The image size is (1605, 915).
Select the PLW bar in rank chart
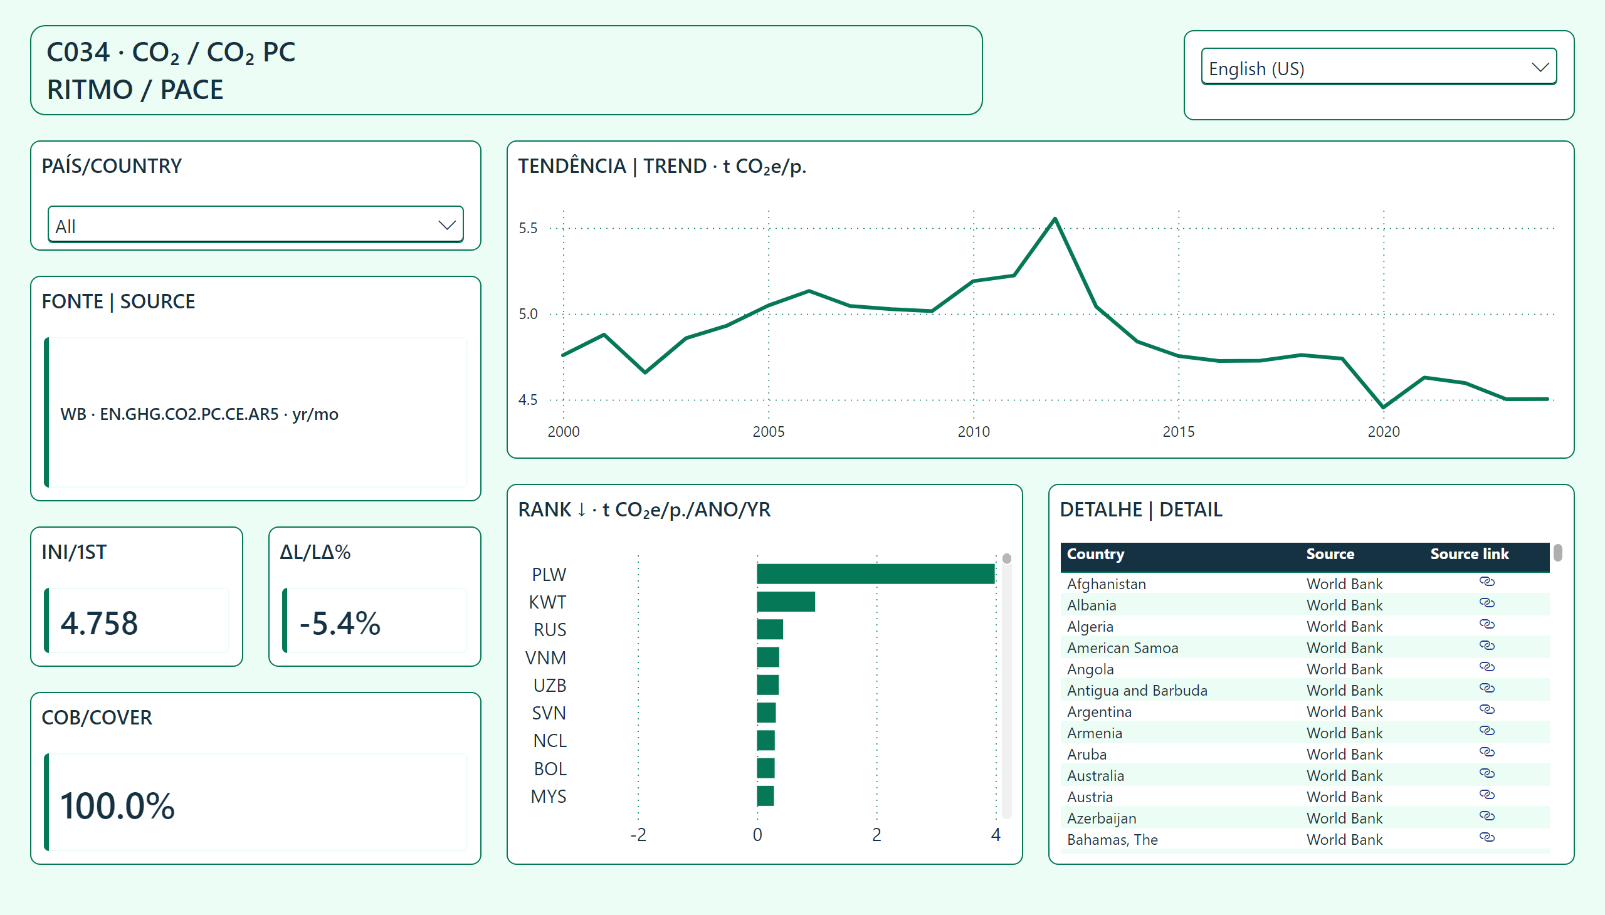coord(876,575)
